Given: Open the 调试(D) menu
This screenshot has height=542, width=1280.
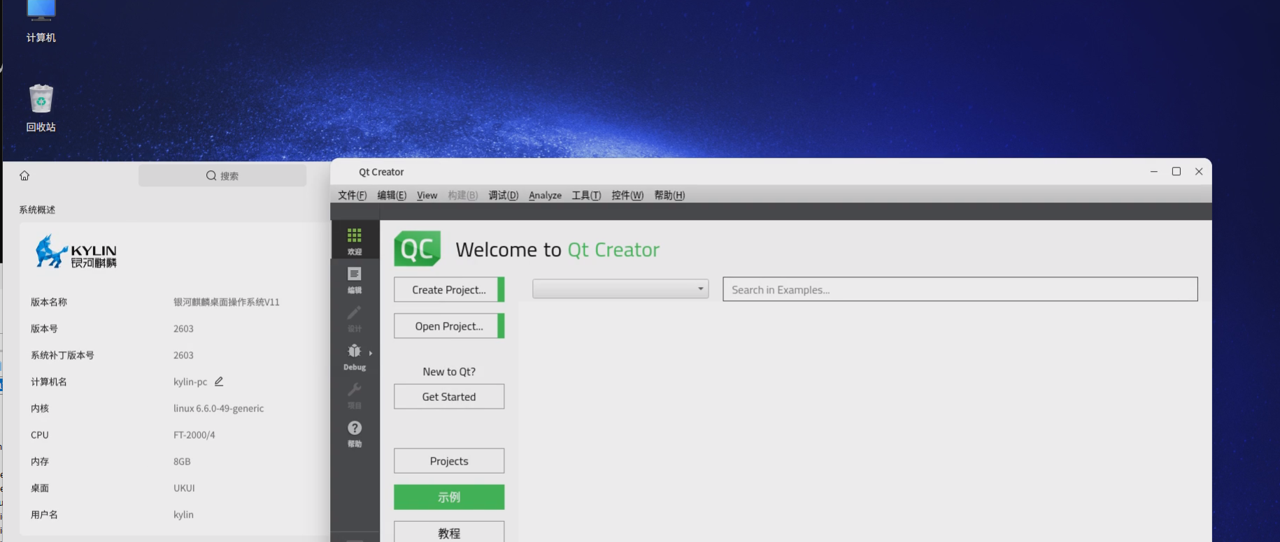Looking at the screenshot, I should (504, 195).
